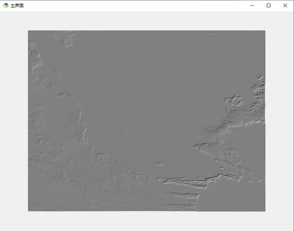Click the bottom-left corner of the embossed image
The width and height of the screenshot is (294, 231).
(x=29, y=210)
